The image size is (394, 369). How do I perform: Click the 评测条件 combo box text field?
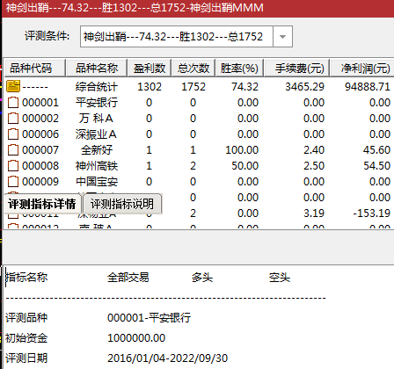click(x=177, y=37)
